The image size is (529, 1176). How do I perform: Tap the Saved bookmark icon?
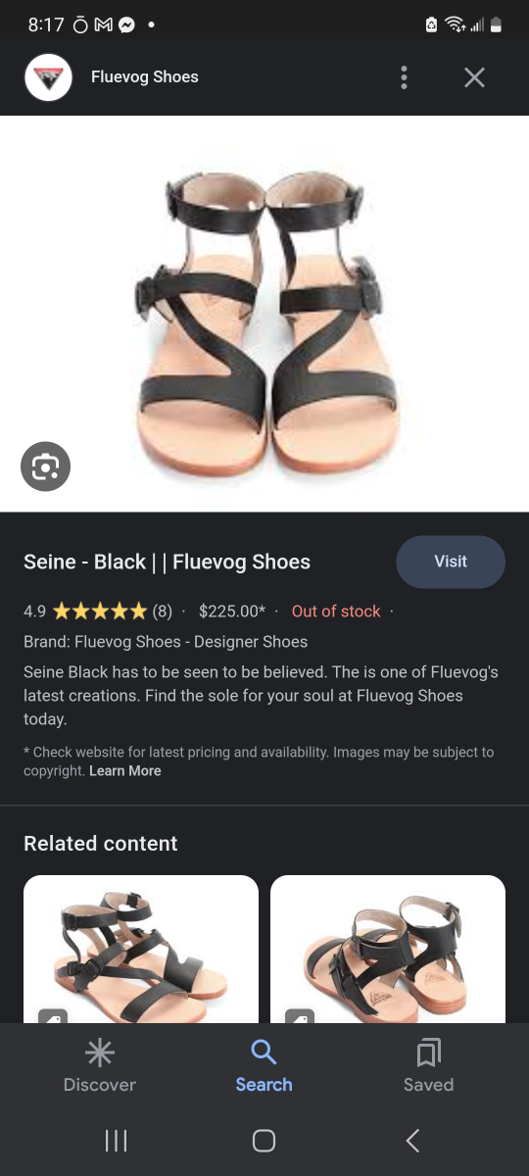pos(428,1053)
